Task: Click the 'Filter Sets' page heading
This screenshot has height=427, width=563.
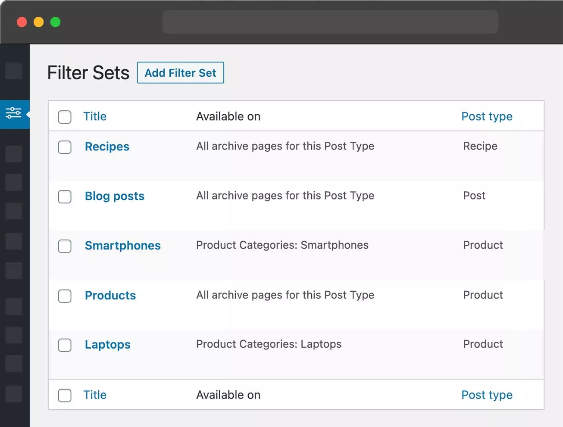Action: 88,72
